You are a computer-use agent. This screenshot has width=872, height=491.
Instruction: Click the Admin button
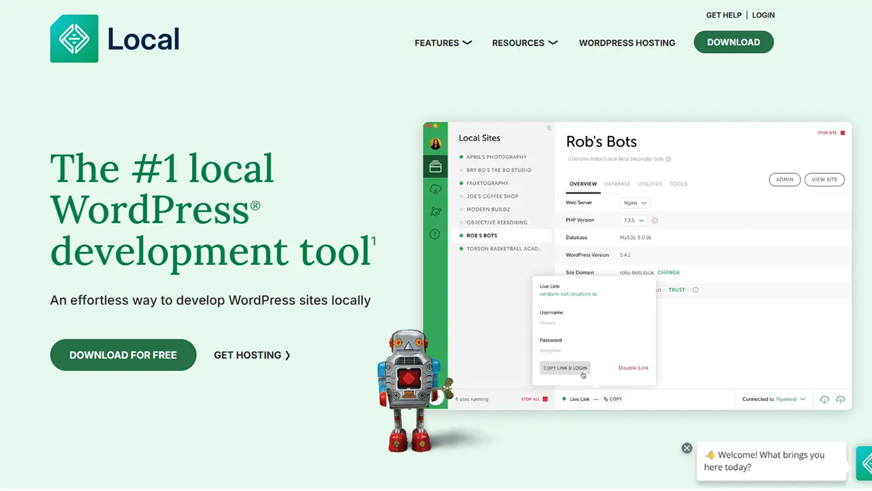tap(785, 179)
